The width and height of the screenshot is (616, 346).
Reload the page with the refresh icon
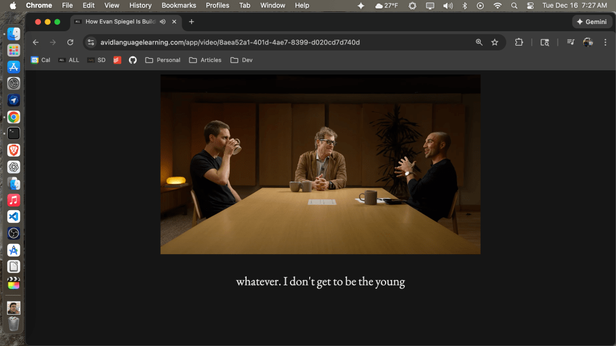70,43
